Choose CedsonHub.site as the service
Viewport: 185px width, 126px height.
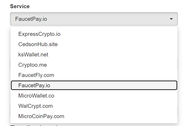[x=38, y=44]
